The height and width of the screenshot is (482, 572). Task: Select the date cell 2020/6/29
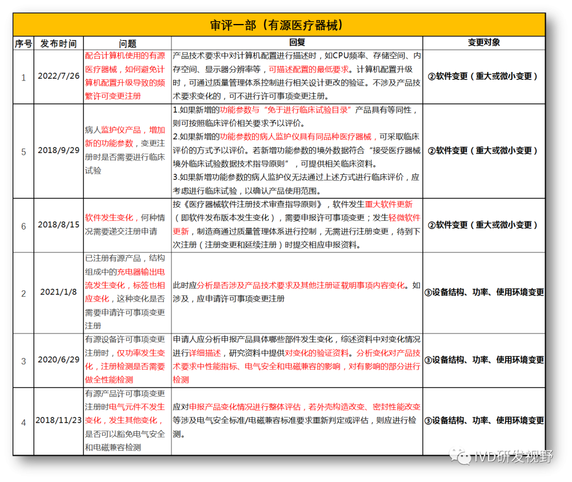point(59,360)
